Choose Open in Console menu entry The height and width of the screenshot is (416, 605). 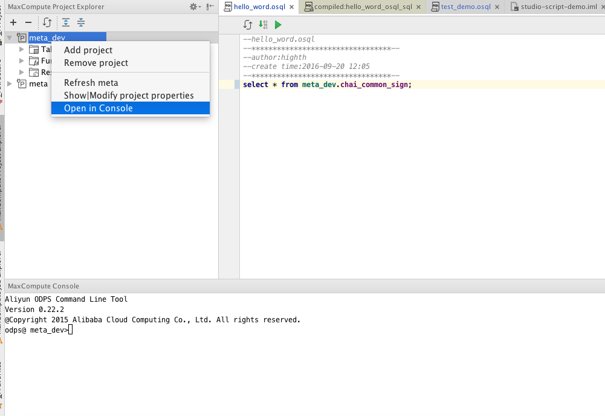(x=131, y=108)
